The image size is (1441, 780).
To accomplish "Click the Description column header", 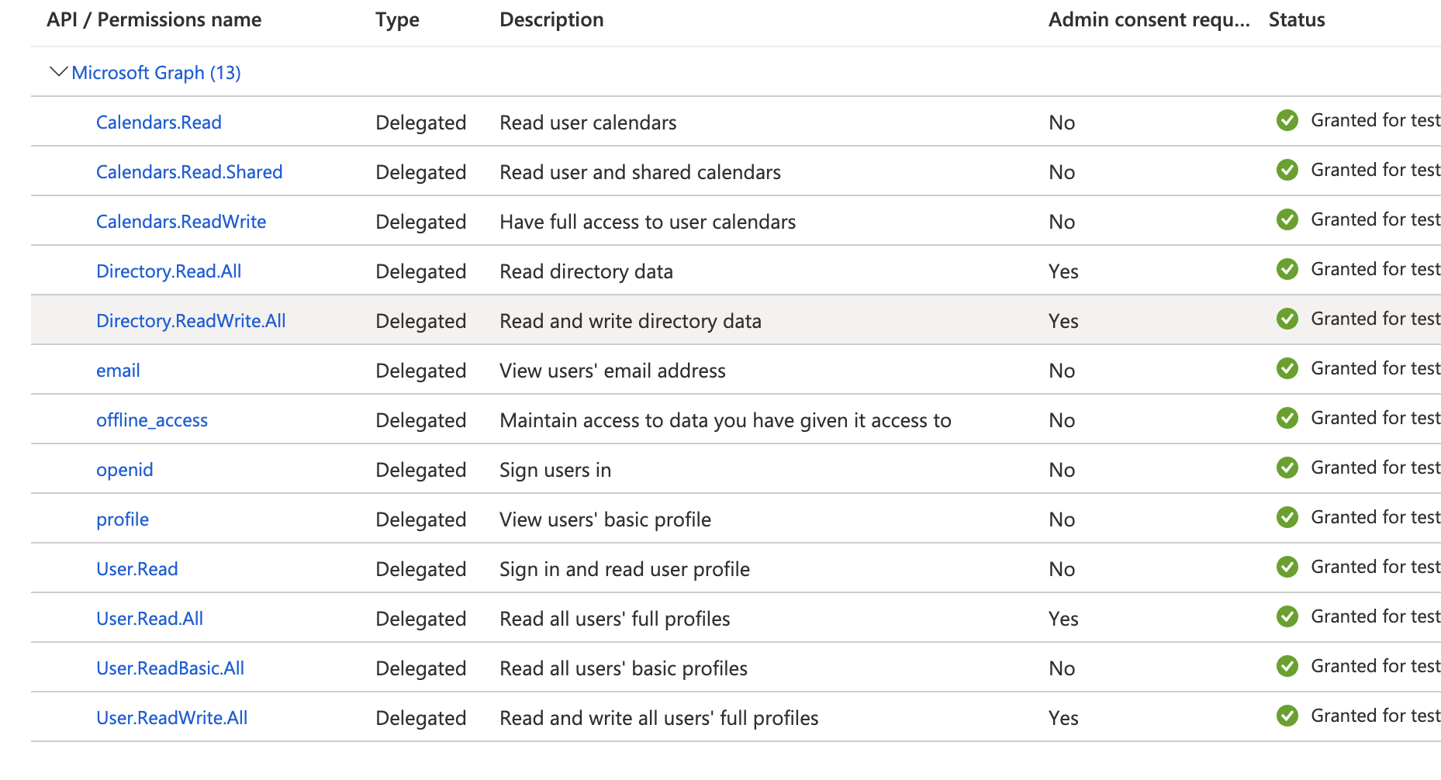I will pyautogui.click(x=551, y=20).
